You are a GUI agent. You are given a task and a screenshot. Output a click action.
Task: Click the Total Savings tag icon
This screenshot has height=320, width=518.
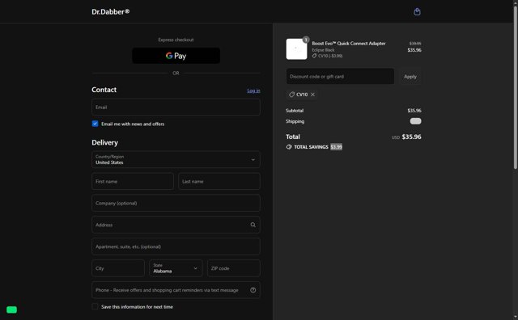(289, 147)
